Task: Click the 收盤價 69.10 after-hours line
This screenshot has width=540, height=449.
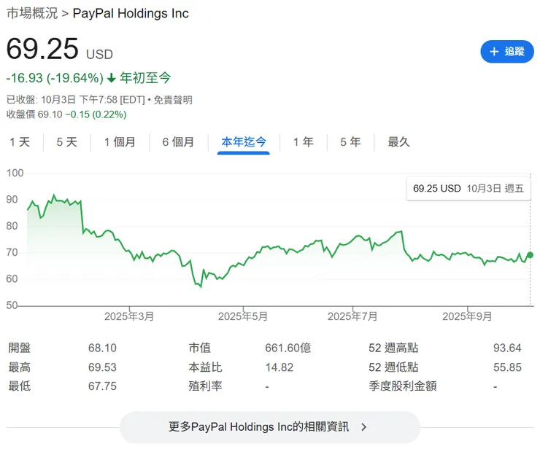Action: [66, 114]
